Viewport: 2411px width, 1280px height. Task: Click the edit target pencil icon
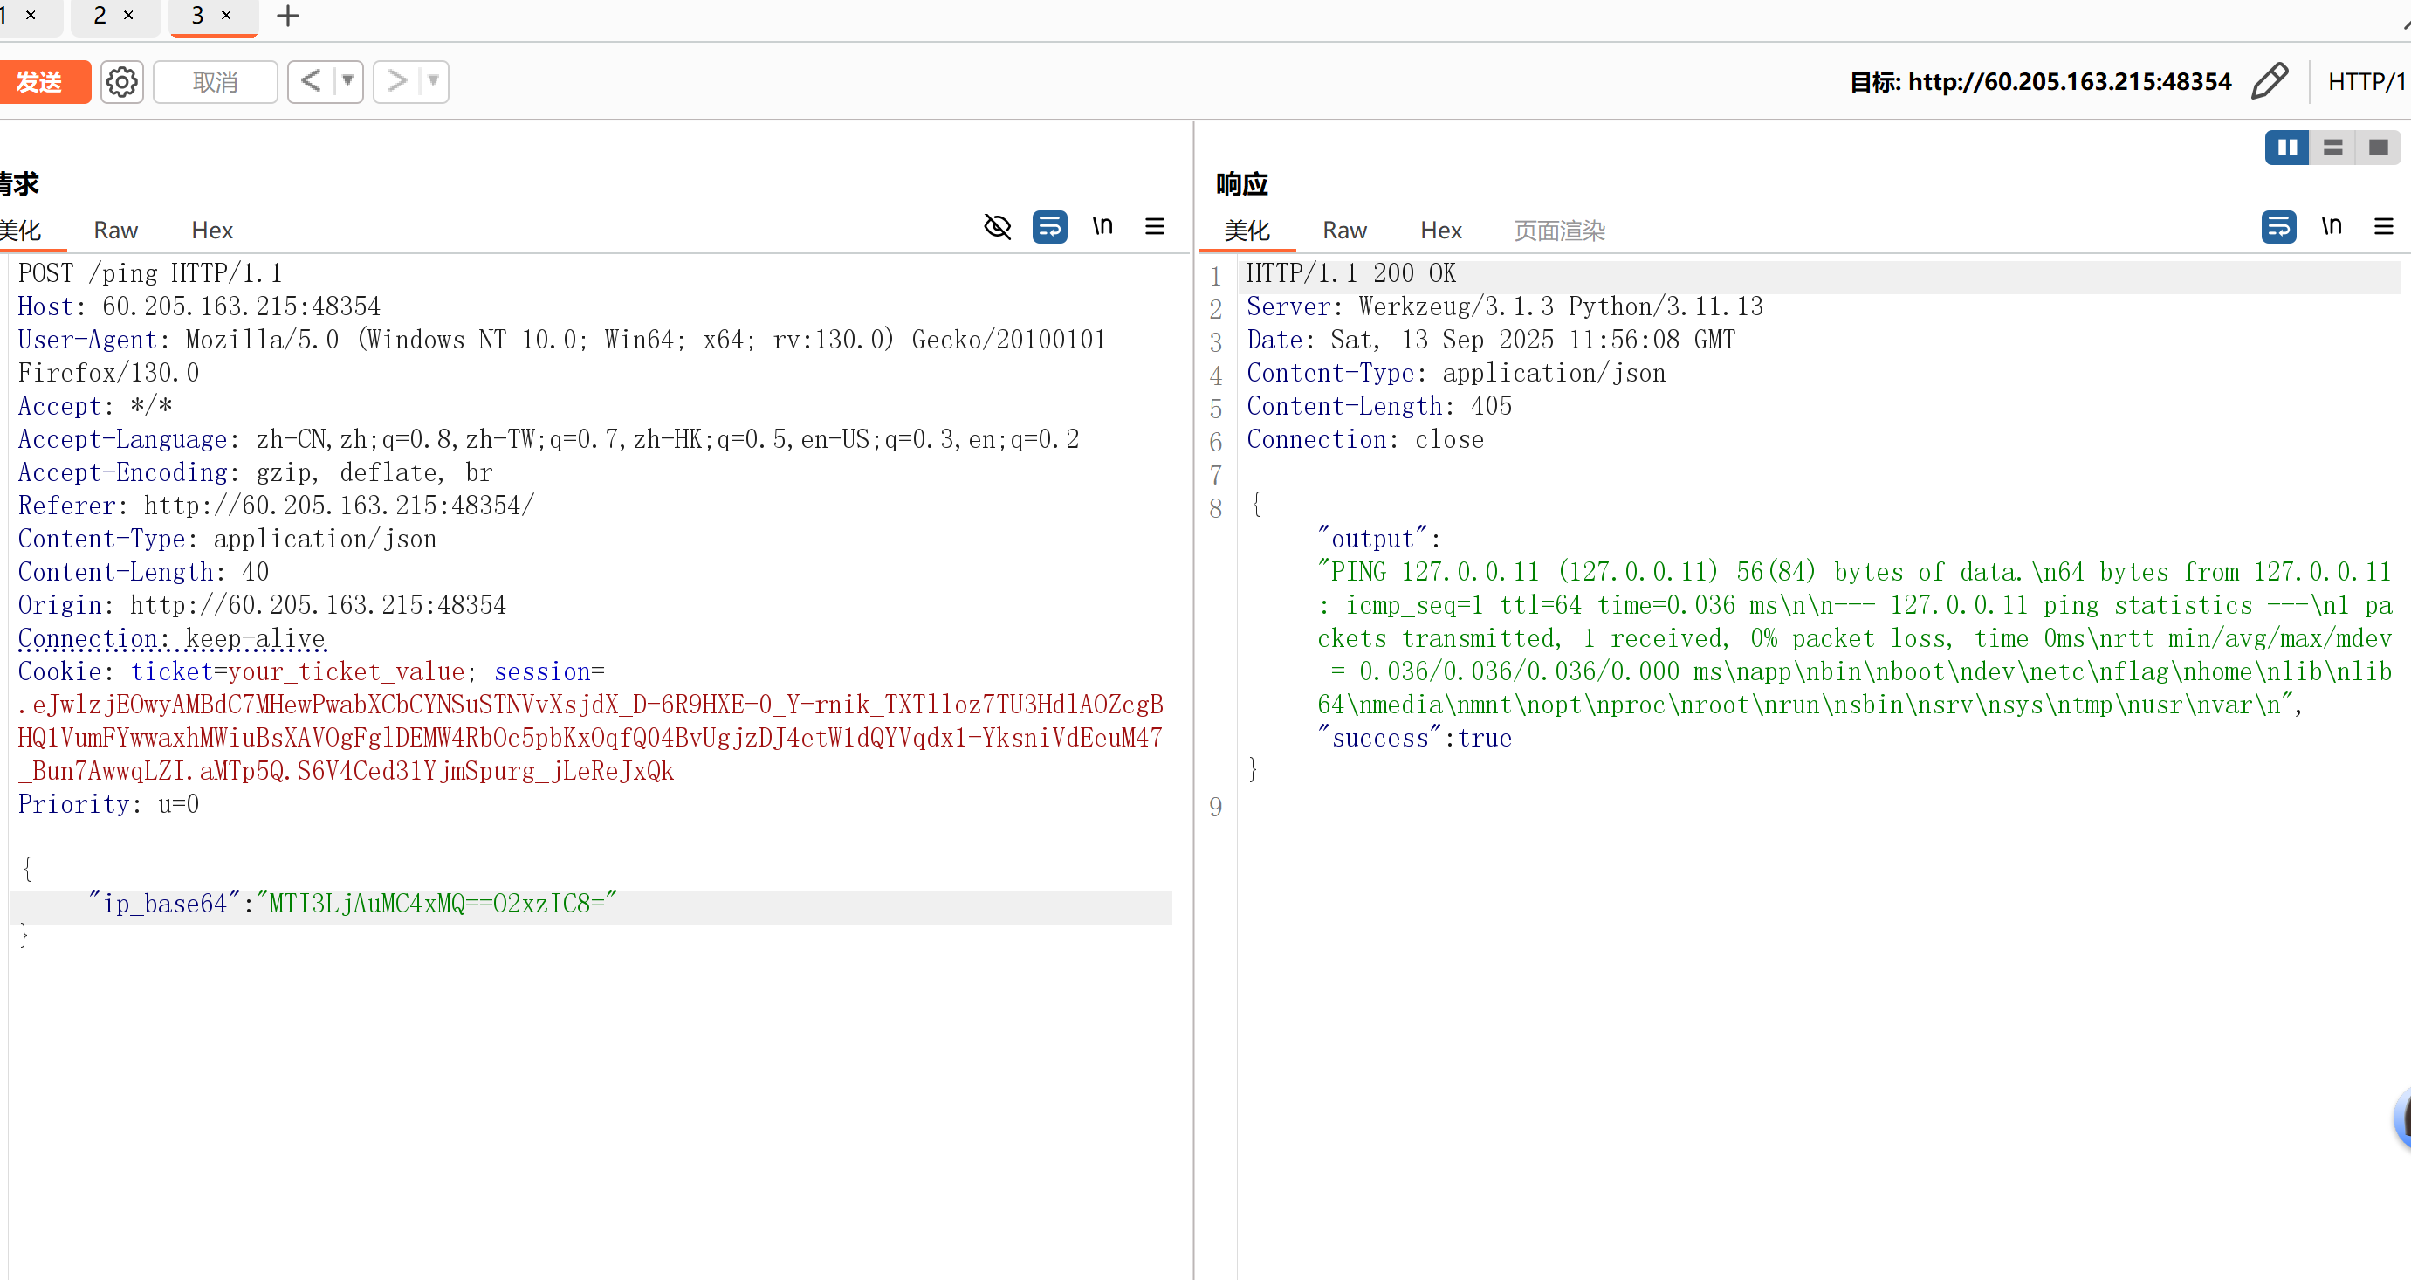(2270, 81)
